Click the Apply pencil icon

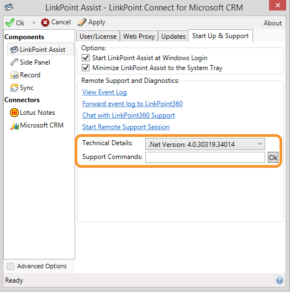click(82, 22)
